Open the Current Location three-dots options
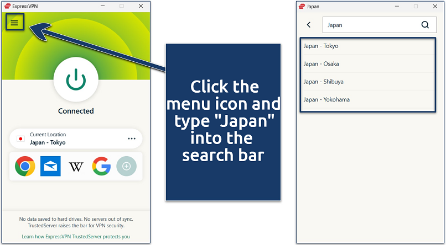Image resolution: width=446 pixels, height=245 pixels. (132, 139)
